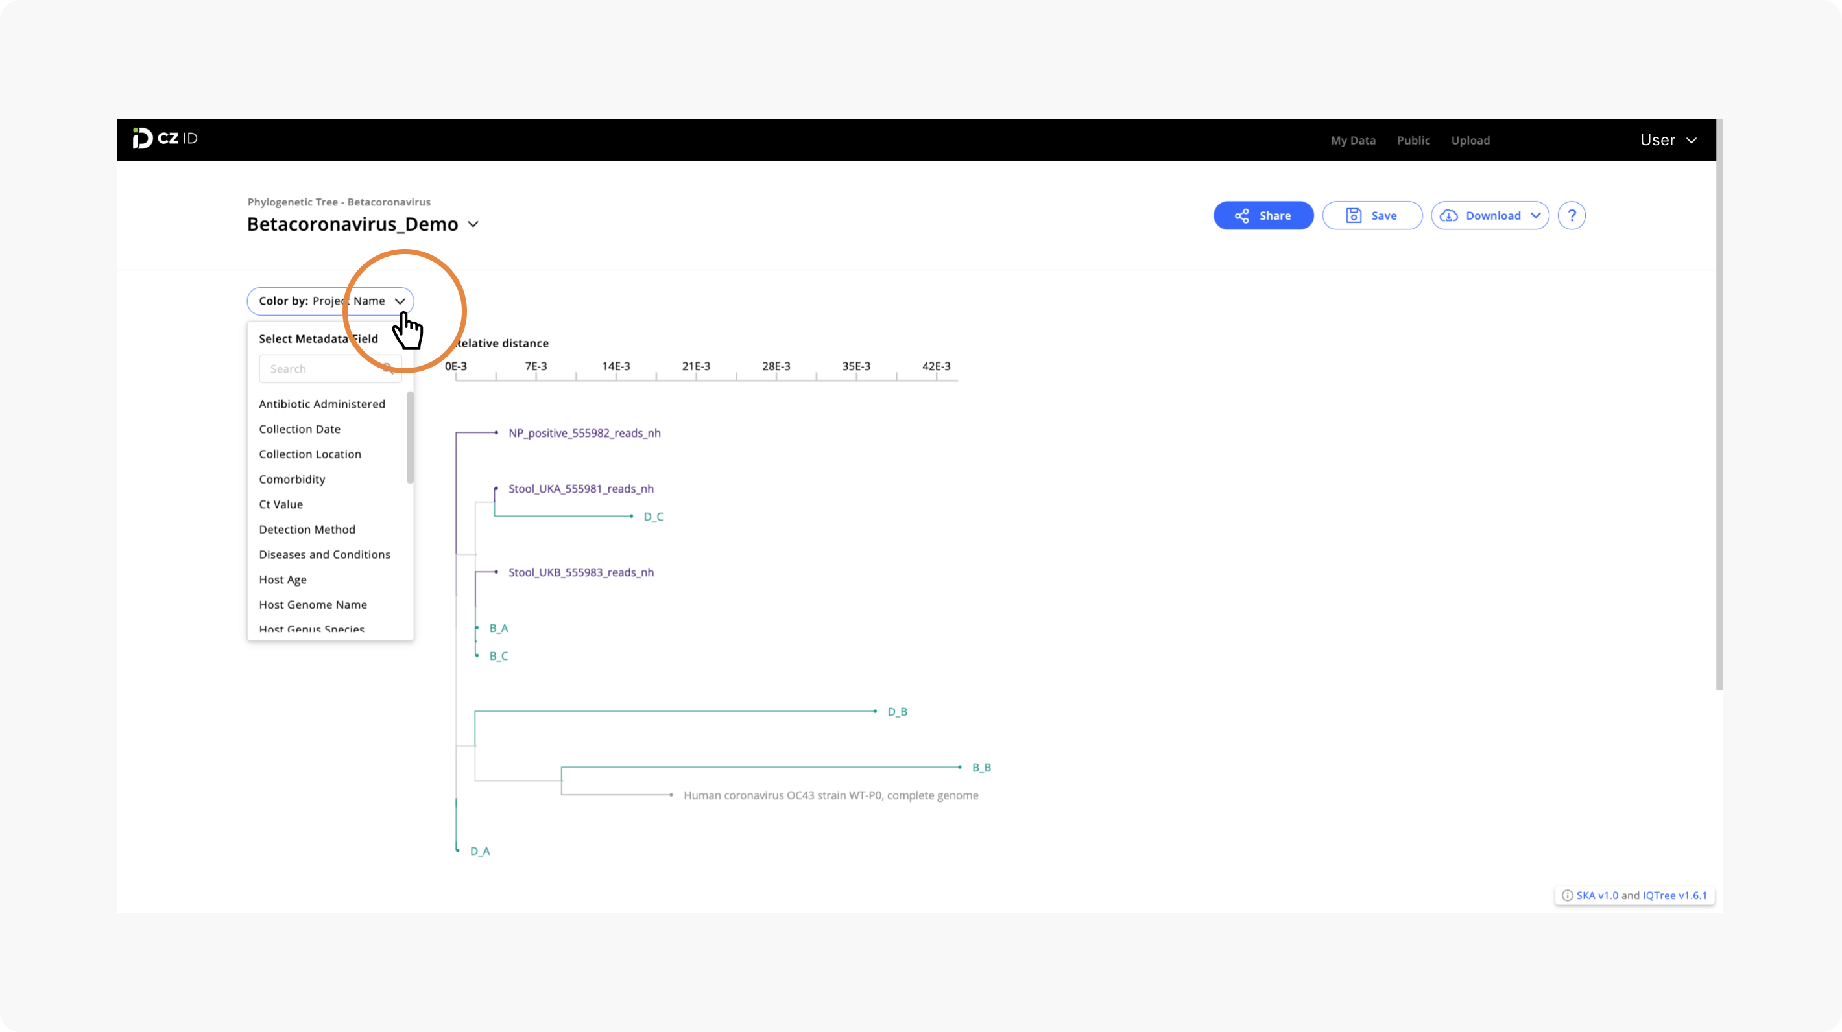This screenshot has height=1032, width=1842.
Task: Choose Ct Value from the list
Action: point(280,504)
